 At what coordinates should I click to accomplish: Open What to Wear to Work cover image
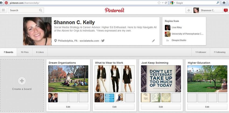(x=114, y=79)
